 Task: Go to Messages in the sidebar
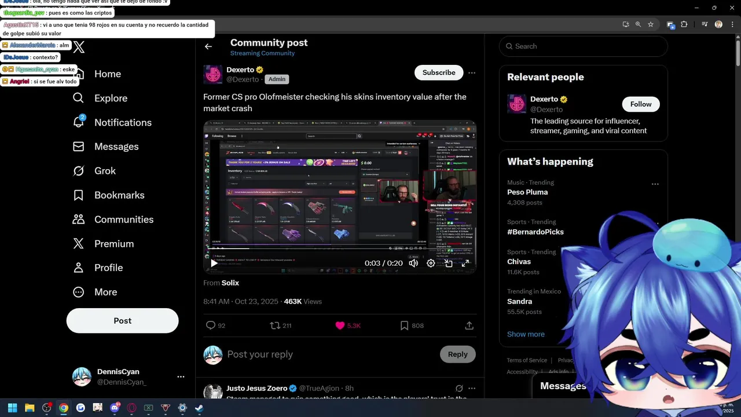click(106, 147)
